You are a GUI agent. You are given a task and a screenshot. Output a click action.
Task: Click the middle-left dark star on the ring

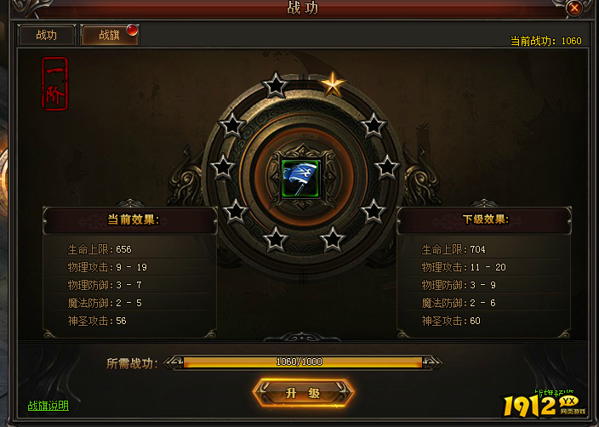coord(223,168)
